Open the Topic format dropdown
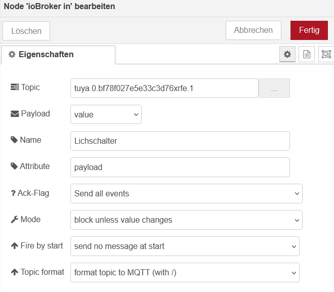334x292 pixels. coord(185,273)
